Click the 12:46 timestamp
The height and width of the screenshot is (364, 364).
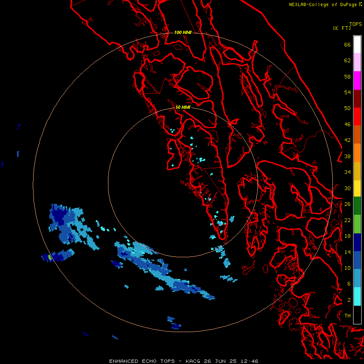point(249,361)
